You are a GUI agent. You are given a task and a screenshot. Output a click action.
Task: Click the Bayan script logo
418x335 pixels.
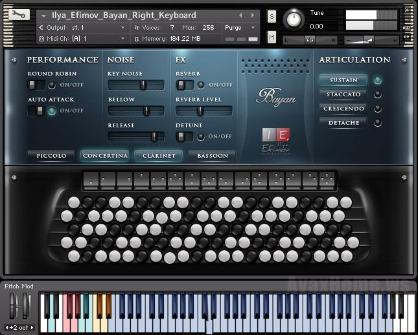click(275, 97)
